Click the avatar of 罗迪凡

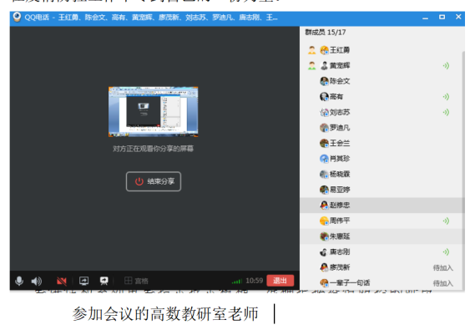pos(324,128)
